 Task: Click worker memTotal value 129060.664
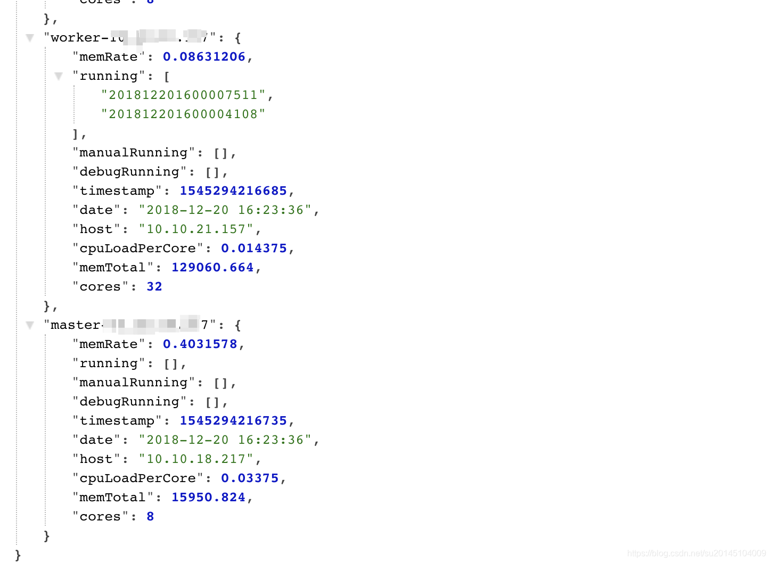212,268
